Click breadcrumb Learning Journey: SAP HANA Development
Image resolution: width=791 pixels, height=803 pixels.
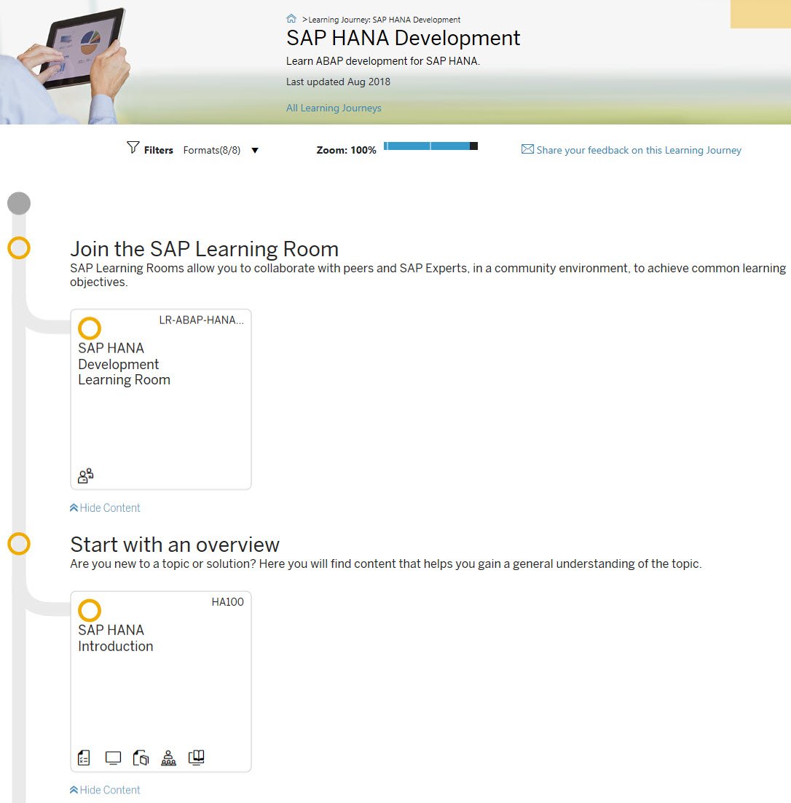(385, 20)
